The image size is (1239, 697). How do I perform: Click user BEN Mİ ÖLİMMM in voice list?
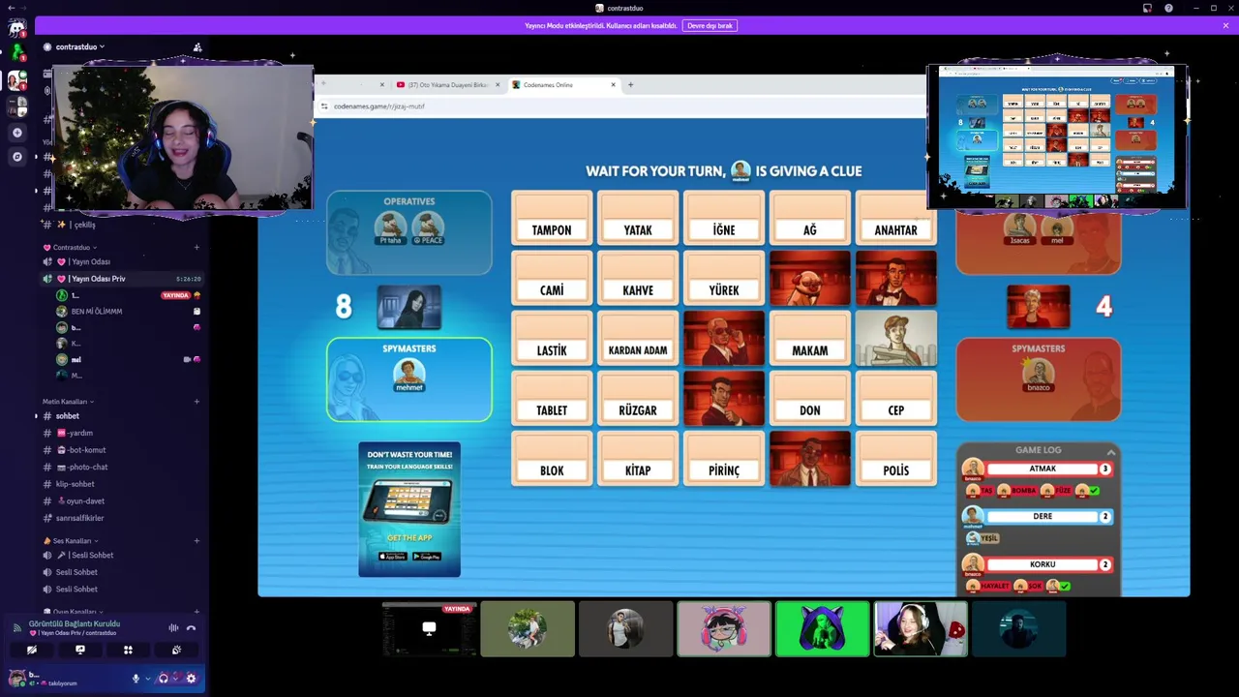(x=128, y=311)
